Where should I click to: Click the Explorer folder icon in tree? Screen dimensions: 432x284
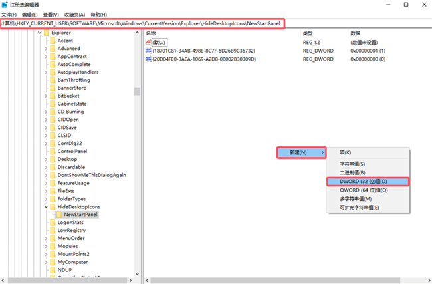click(x=46, y=32)
